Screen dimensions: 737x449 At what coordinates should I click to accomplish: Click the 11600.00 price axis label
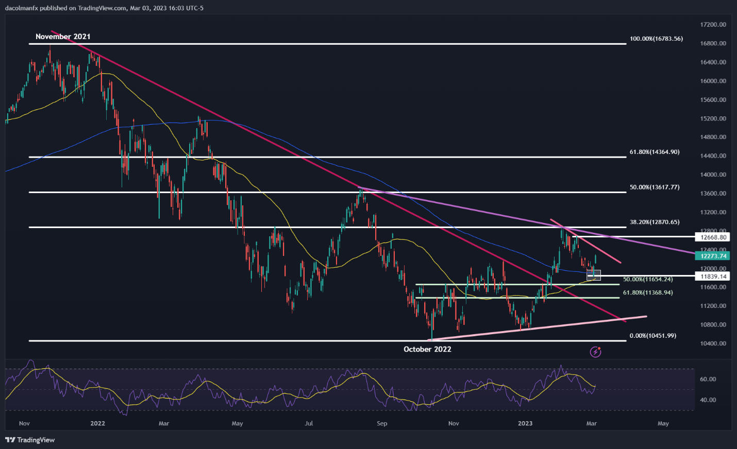(713, 287)
